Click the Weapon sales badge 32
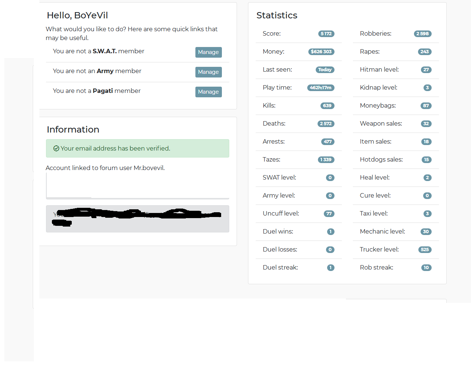471x376 pixels. click(426, 124)
